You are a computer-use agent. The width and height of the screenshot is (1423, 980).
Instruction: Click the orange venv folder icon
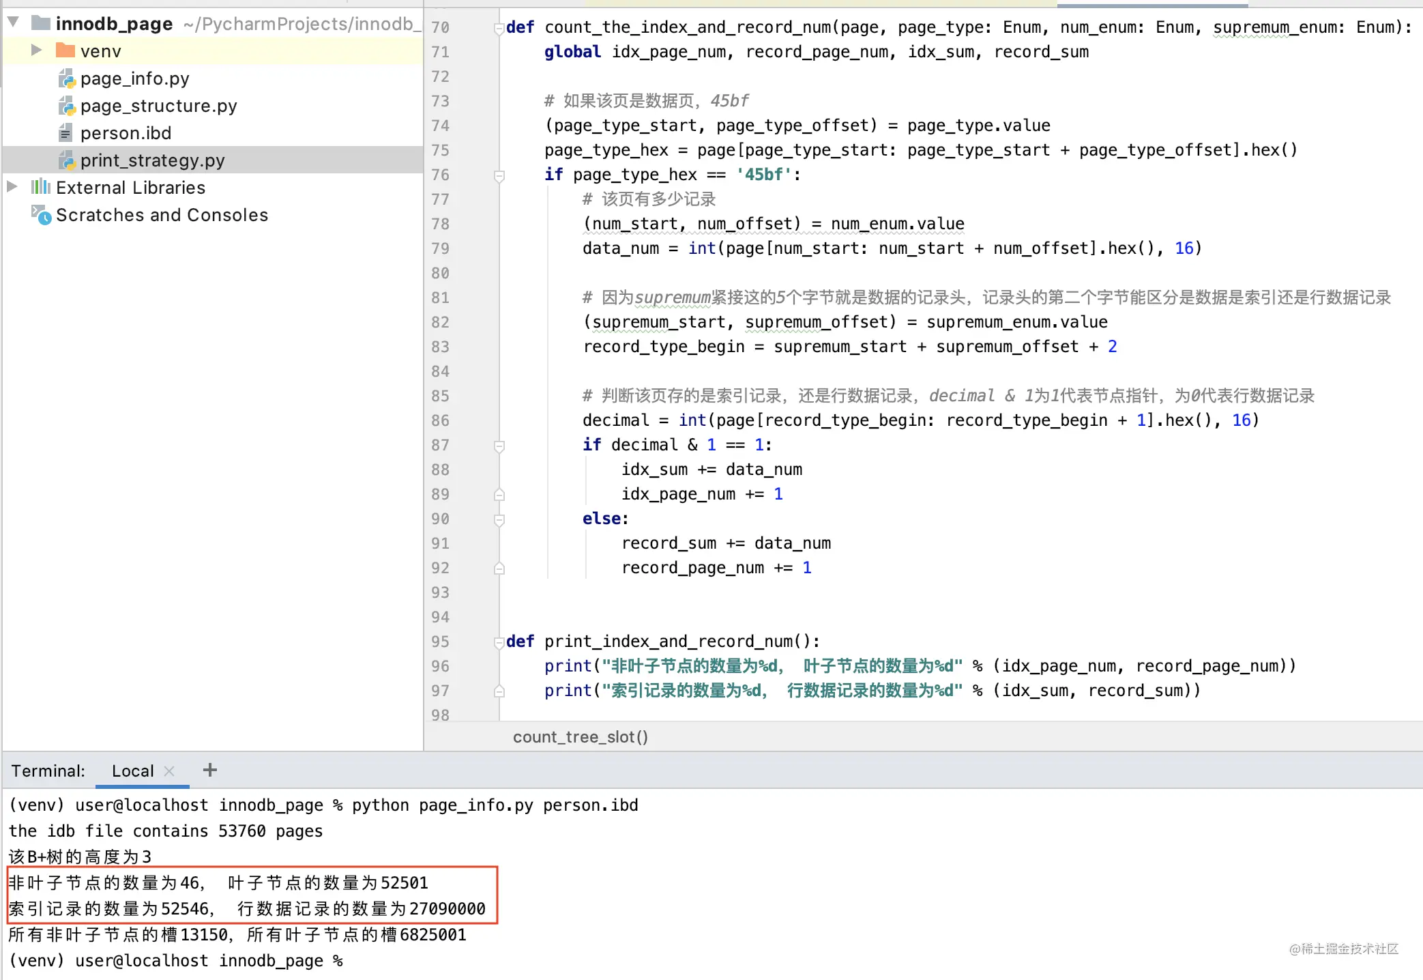[x=65, y=50]
